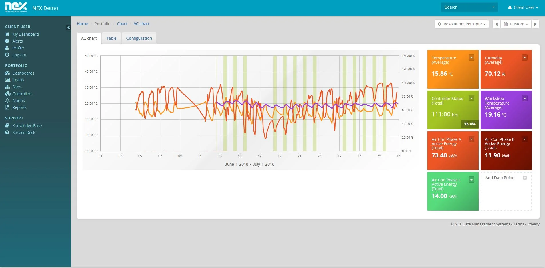Click the Reports document icon
This screenshot has height=268, width=545.
pos(7,107)
